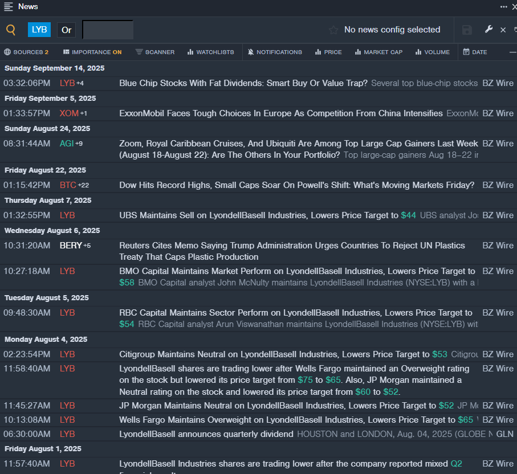Click the empty ticker search input field
This screenshot has width=517, height=474.
[108, 30]
